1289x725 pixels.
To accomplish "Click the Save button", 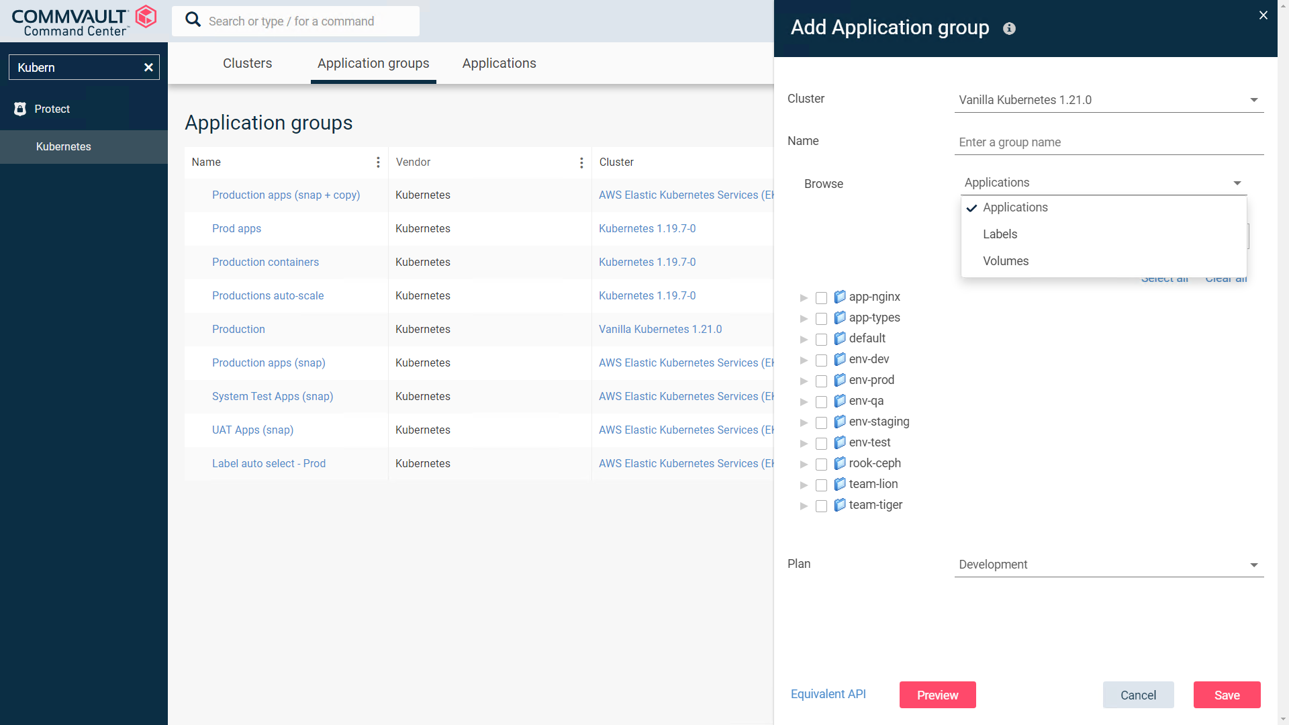I will (1227, 695).
